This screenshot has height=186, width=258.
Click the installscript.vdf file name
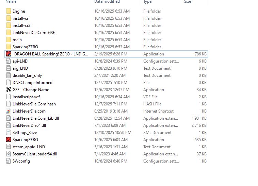[26, 97]
